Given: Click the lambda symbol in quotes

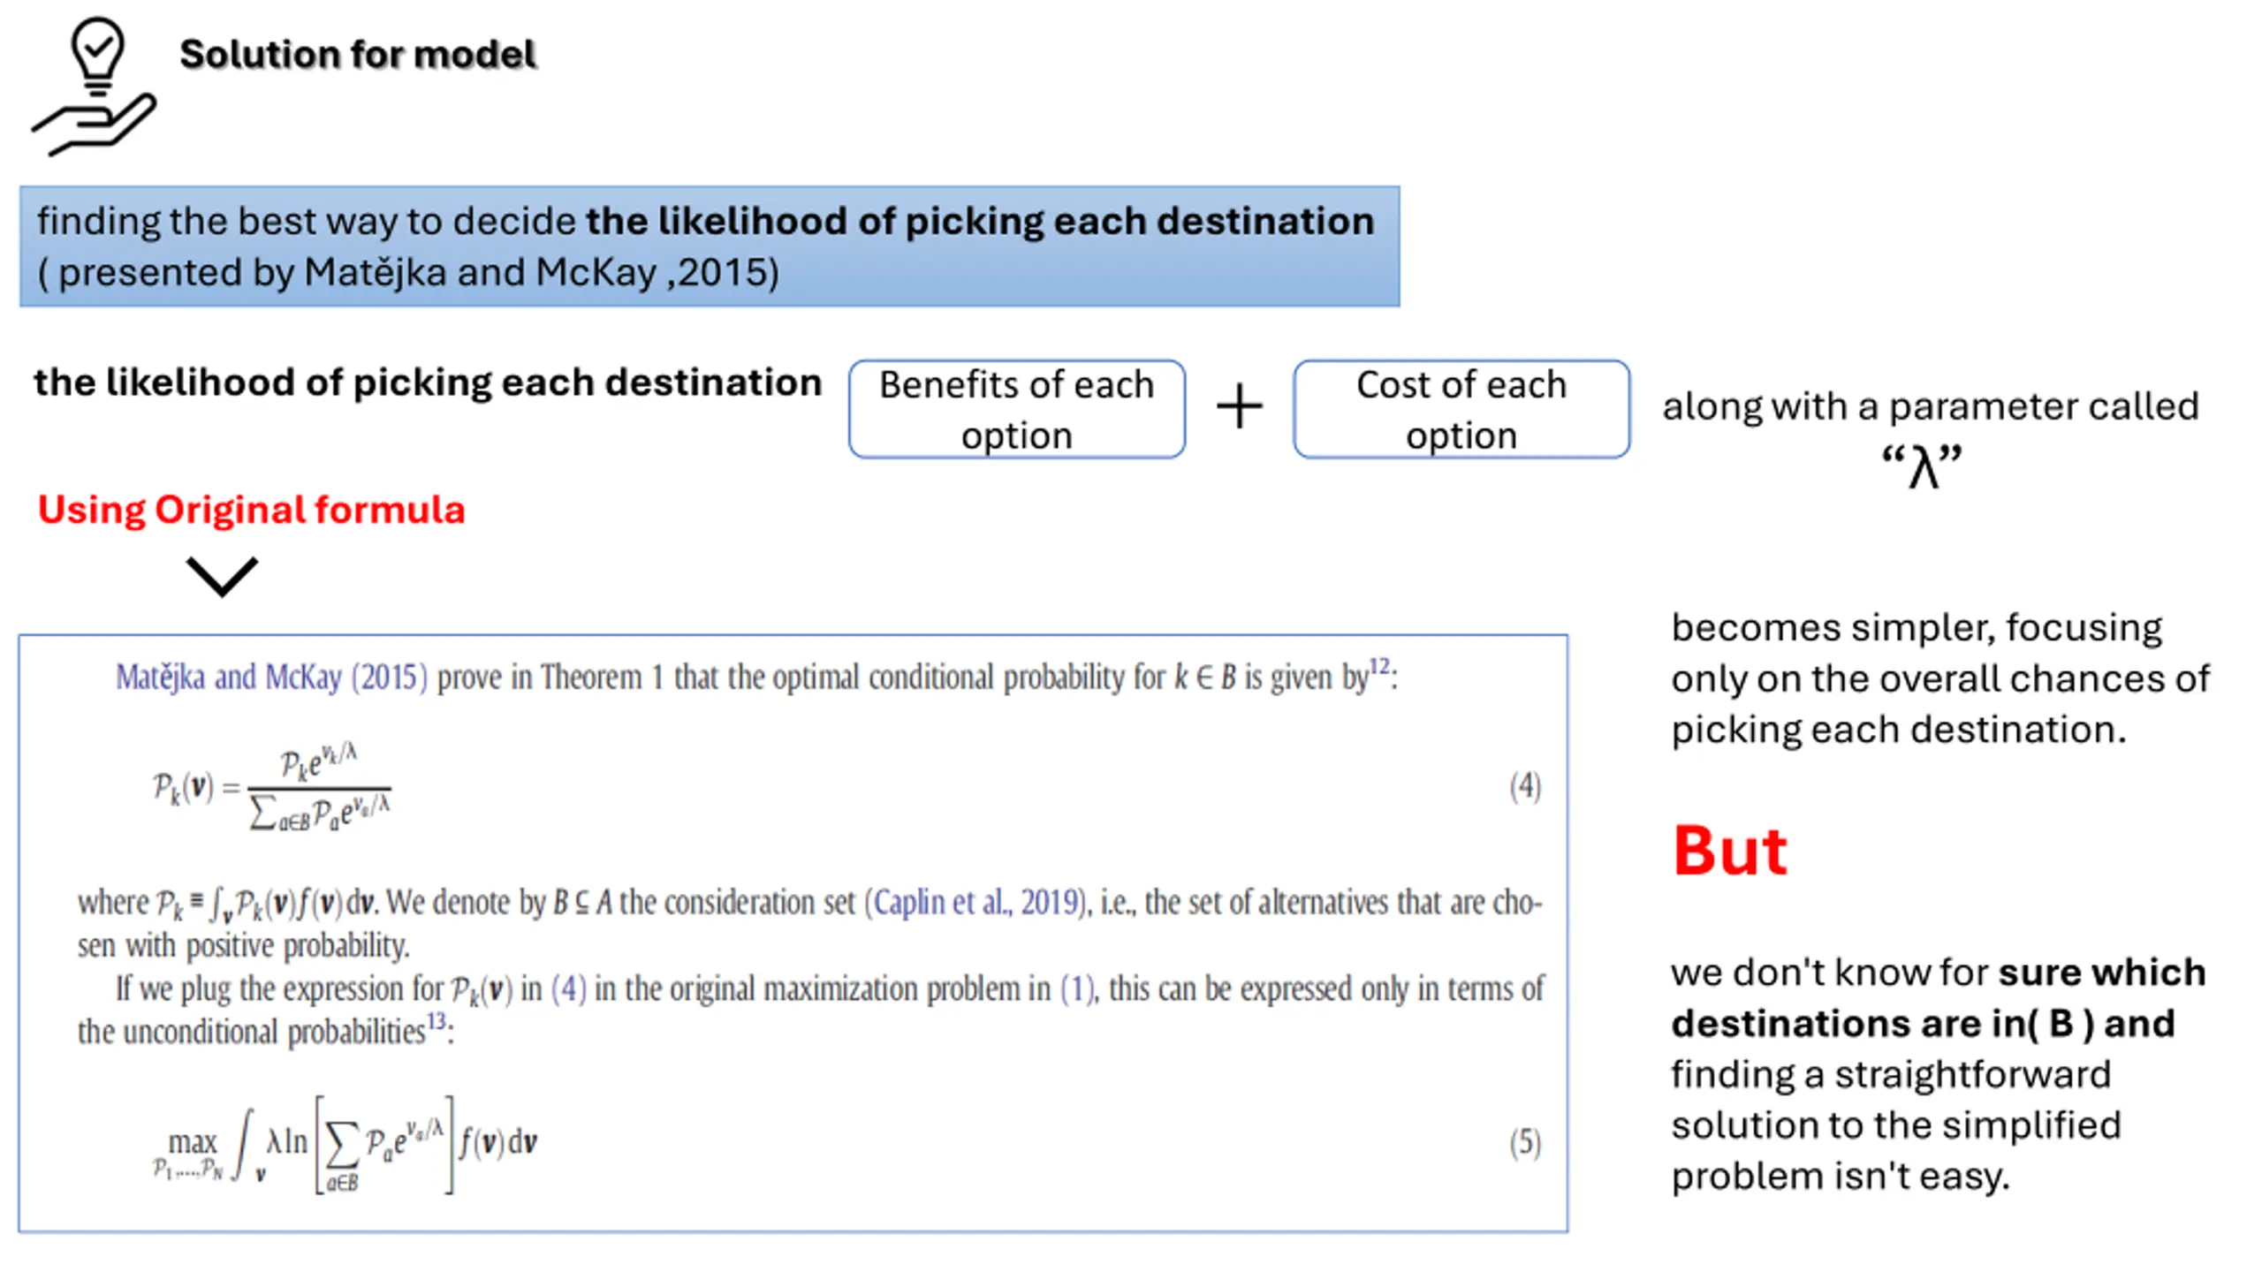Looking at the screenshot, I should click(1923, 465).
